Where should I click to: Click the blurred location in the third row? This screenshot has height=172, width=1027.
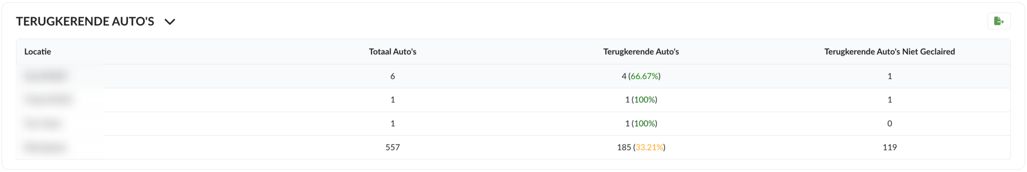(42, 124)
